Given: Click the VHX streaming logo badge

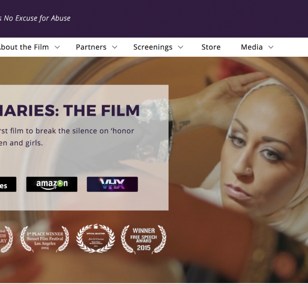Looking at the screenshot, I should pos(112,184).
